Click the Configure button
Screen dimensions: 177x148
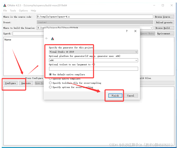tap(11, 83)
